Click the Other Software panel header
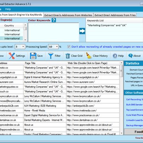Image resolution: width=143 pixels, height=143 pixels. 133,93
